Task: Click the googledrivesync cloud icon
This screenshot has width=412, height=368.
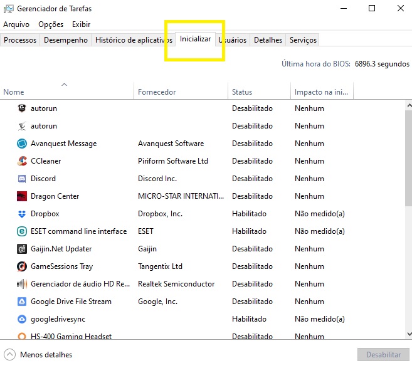Action: pos(22,319)
